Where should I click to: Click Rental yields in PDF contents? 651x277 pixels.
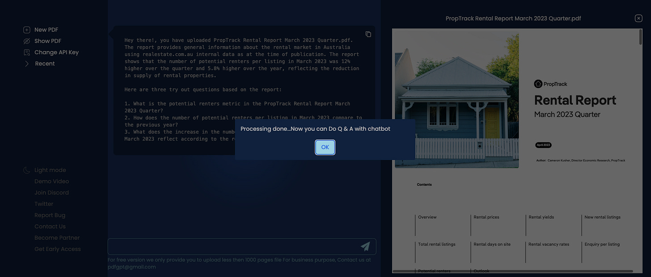click(x=541, y=217)
